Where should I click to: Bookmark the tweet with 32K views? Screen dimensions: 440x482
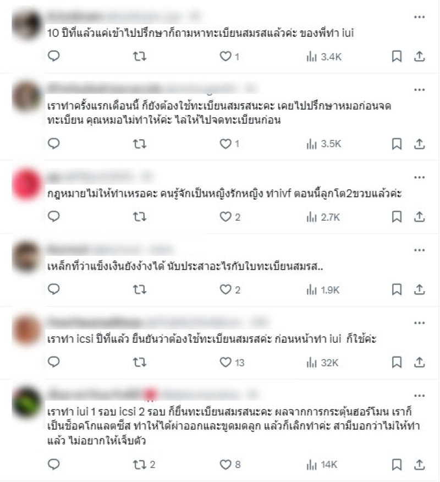tap(397, 363)
